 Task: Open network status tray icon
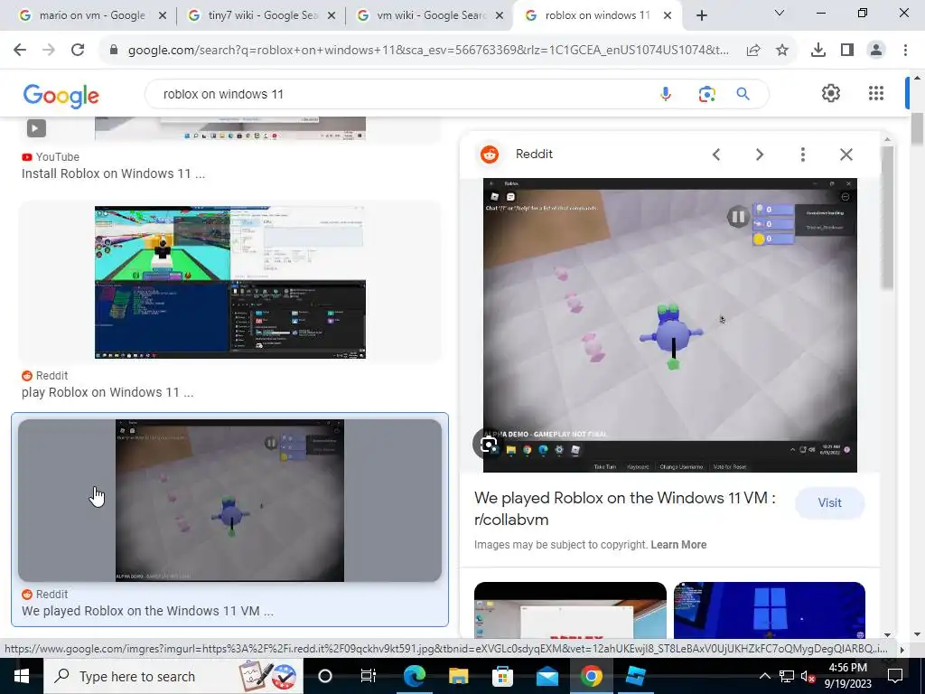point(787,677)
